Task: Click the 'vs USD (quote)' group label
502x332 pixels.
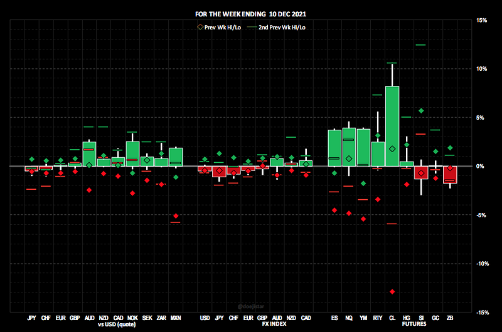Action: 118,324
